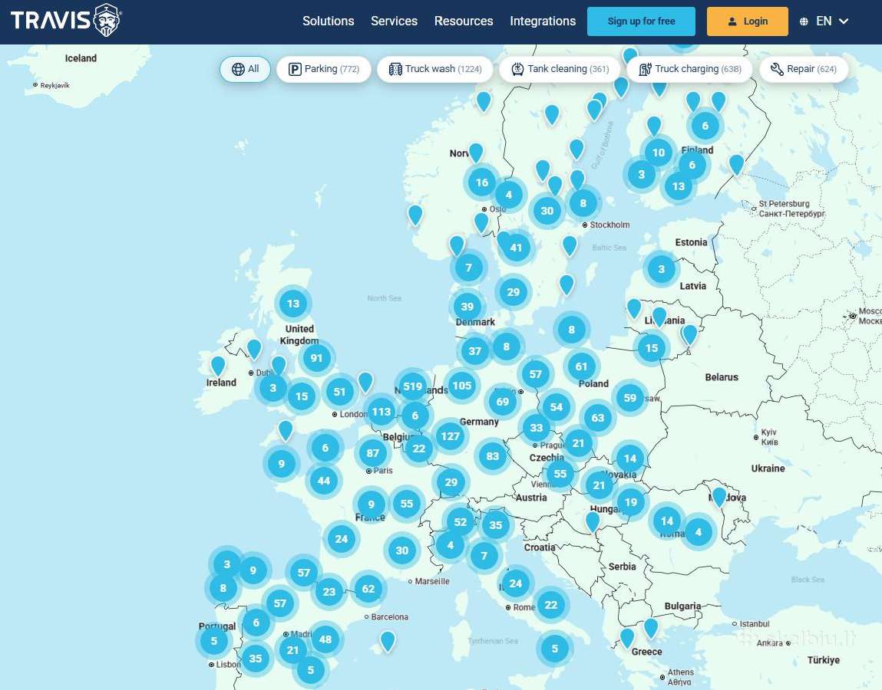Open the 48 cluster east of Madrid

325,639
